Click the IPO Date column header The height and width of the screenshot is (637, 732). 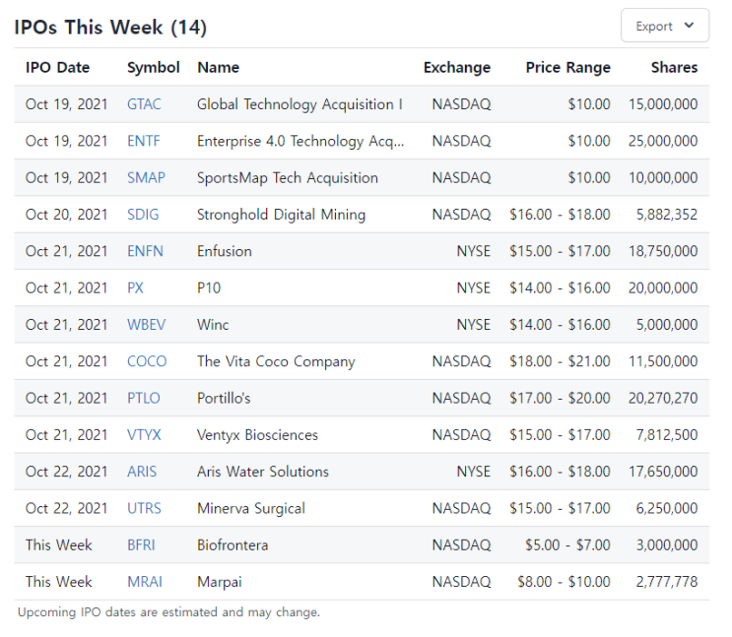[57, 68]
